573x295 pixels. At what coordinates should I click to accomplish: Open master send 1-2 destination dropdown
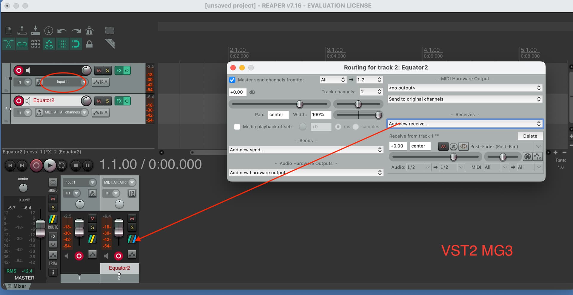[369, 80]
